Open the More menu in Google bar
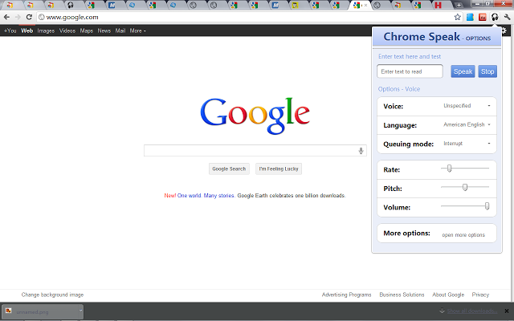The width and height of the screenshot is (514, 321). 137,30
